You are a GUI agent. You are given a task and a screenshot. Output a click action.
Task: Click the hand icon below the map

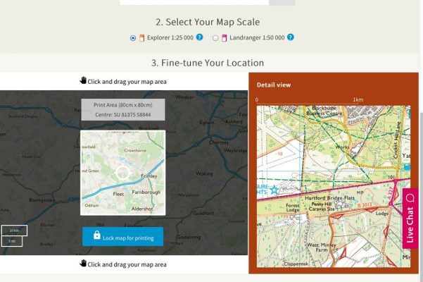pyautogui.click(x=83, y=263)
